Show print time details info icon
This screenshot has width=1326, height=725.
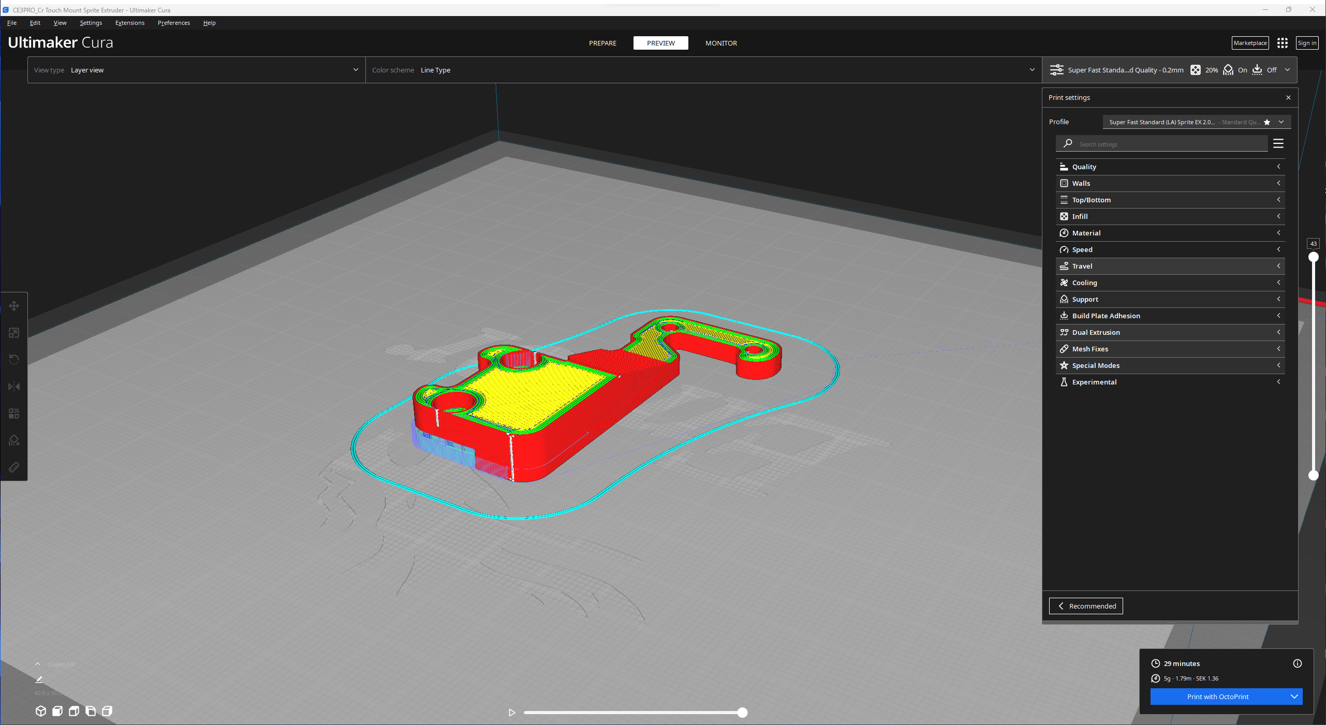tap(1297, 663)
